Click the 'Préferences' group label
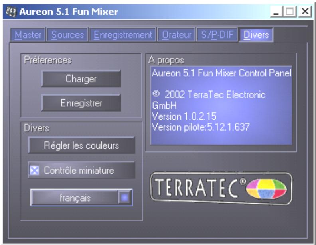 48,60
